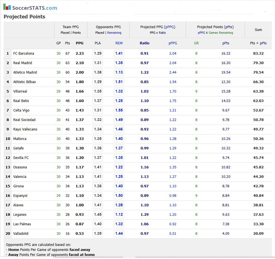Click the 'Games Remaining' header label
Viewport: 275px width, 259px height.
point(221,33)
